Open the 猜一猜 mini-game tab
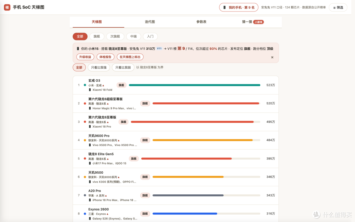355x222 pixels. 253,22
